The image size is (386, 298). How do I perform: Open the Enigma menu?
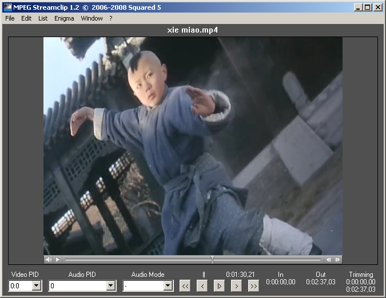64,18
